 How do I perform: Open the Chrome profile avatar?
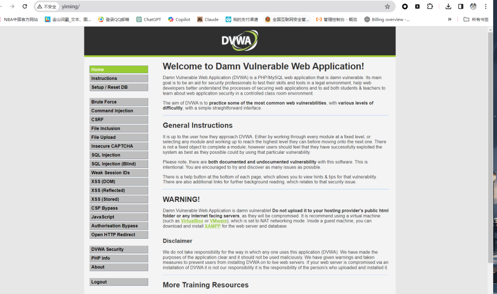[x=473, y=7]
